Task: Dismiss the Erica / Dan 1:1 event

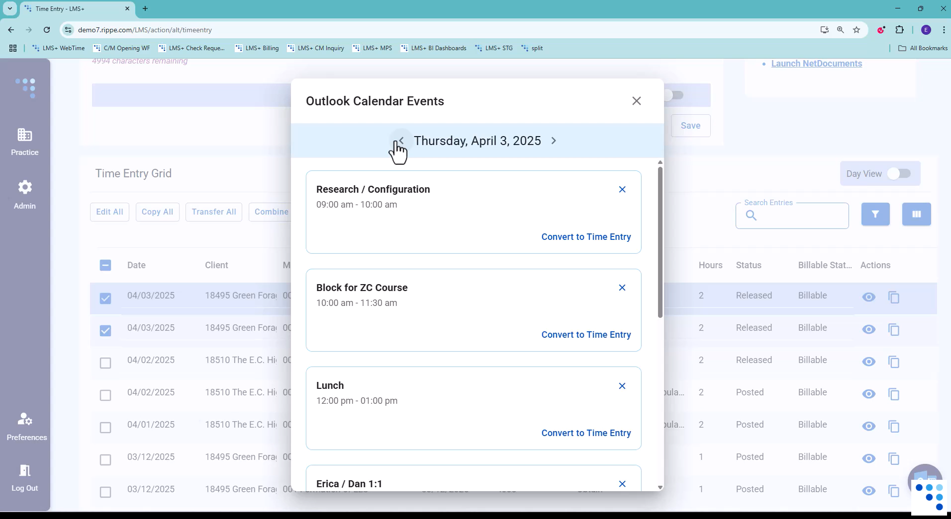Action: coord(622,484)
